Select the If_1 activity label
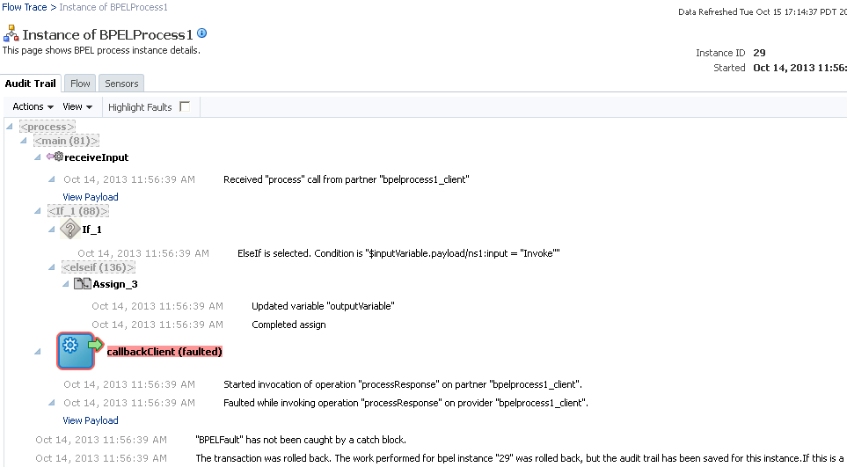The width and height of the screenshot is (847, 467). pos(91,230)
